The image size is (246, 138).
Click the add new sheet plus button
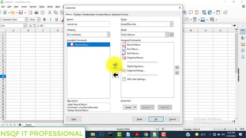tap(20, 125)
